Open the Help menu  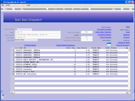tap(3, 5)
